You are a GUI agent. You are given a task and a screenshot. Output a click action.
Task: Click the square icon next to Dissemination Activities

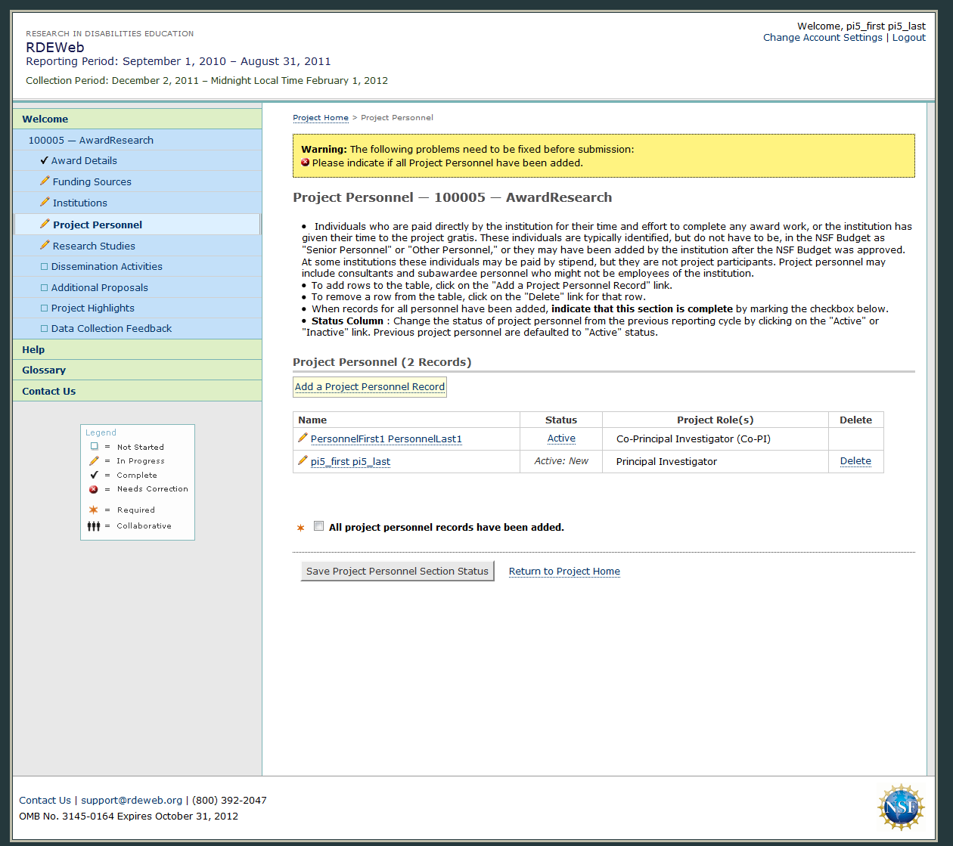(x=44, y=267)
